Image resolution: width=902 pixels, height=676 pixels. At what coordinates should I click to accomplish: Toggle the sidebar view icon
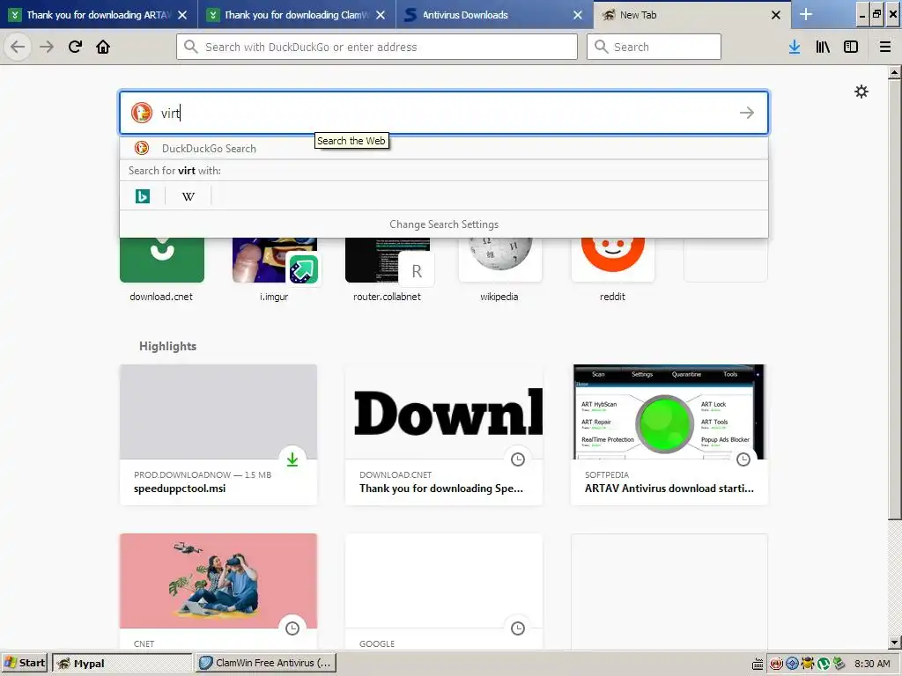(851, 47)
